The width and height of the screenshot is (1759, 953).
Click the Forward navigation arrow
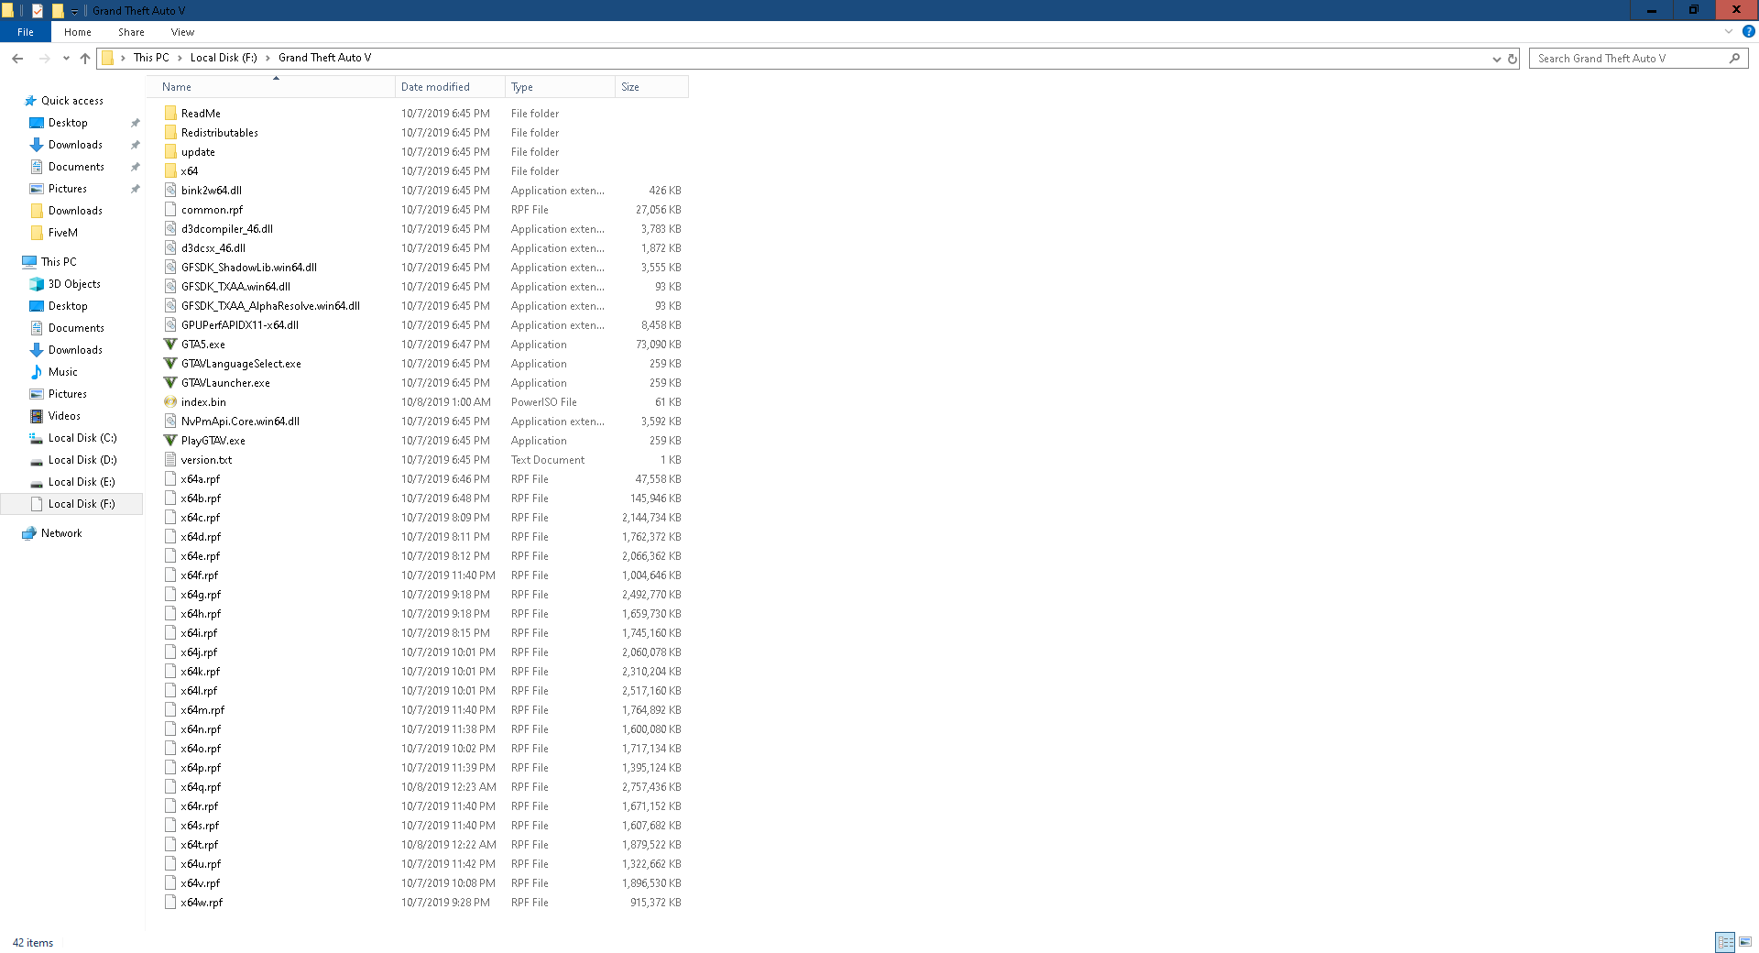point(44,58)
